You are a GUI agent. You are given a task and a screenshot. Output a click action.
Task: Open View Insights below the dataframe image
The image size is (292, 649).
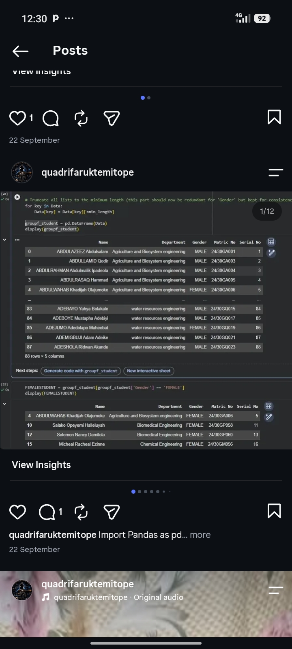(41, 465)
